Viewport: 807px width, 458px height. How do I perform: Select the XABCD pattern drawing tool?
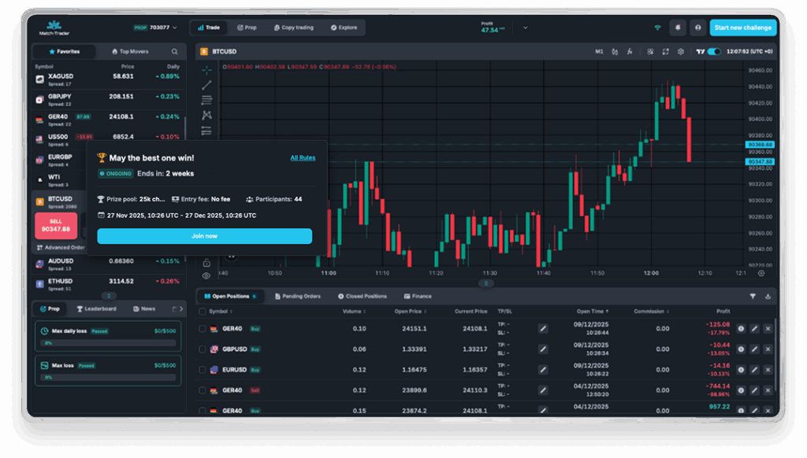point(206,115)
